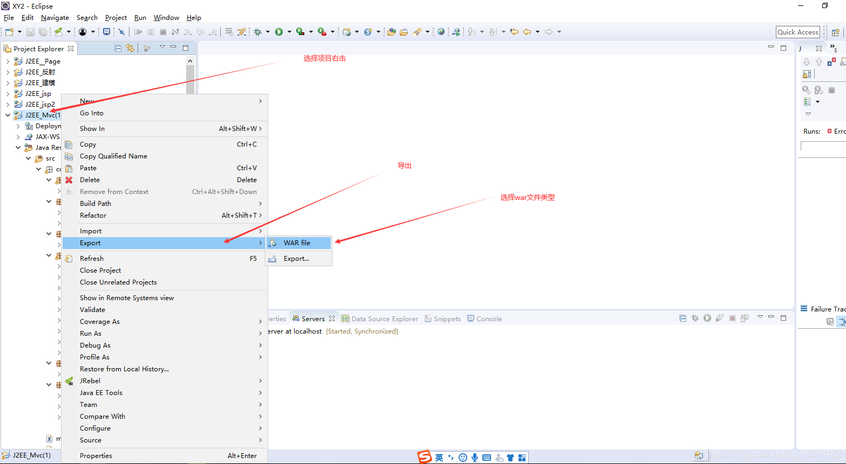Click the Start server icon in Servers view
The image size is (846, 464).
[x=707, y=318]
